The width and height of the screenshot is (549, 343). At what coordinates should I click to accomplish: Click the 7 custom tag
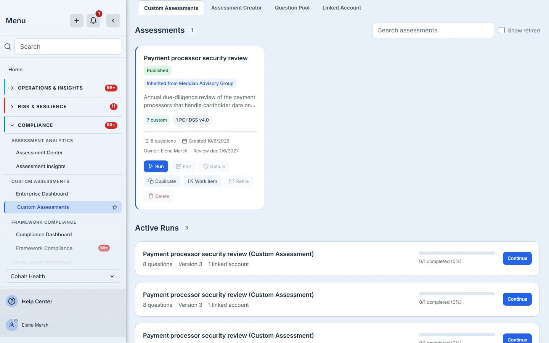point(157,120)
